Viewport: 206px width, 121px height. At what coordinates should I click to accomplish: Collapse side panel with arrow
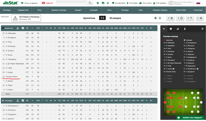[202, 29]
